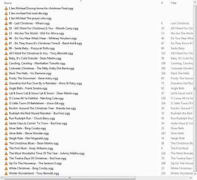This screenshot has height=180, width=197.
Task: Select the file Frosty The Snowman - Gene Autry.ogg
Action: [x=33, y=78]
